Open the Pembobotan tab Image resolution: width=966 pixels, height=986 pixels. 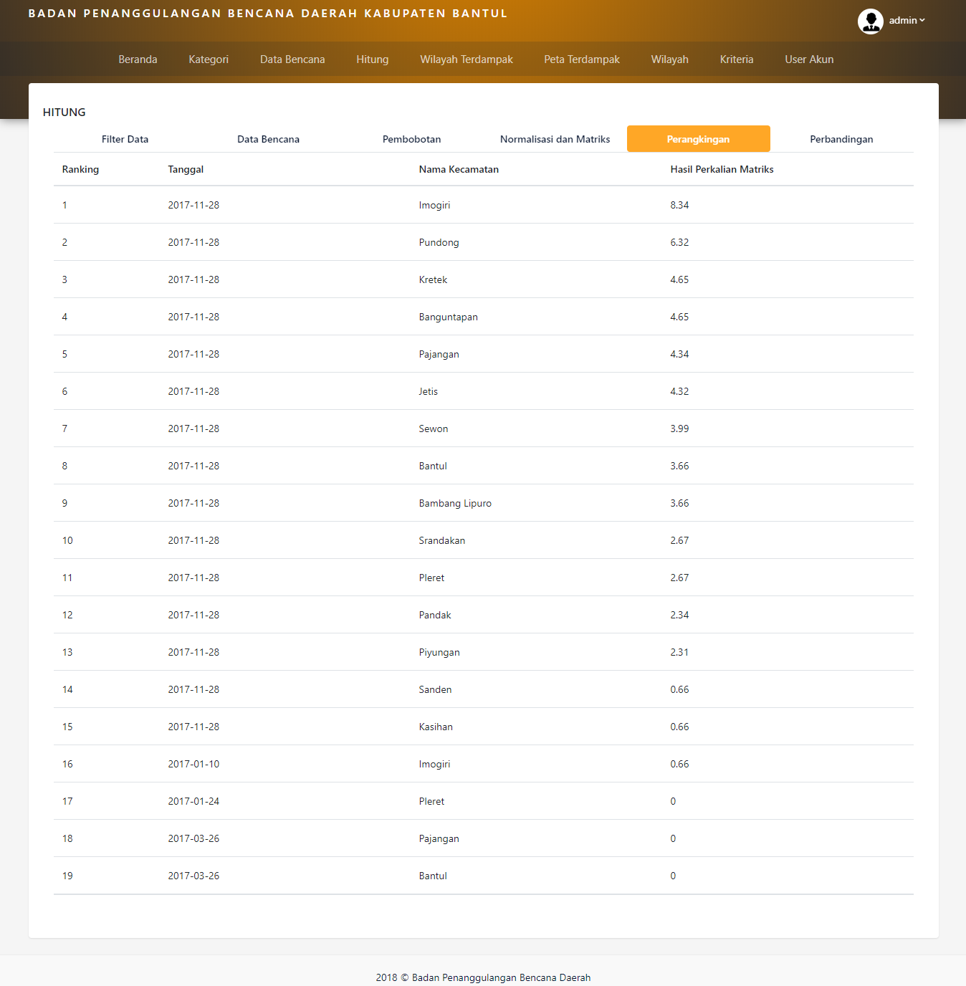click(x=412, y=139)
